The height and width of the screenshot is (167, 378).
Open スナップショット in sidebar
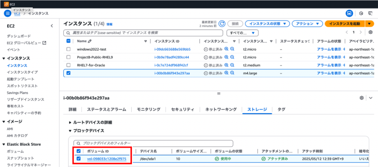coord(21,158)
